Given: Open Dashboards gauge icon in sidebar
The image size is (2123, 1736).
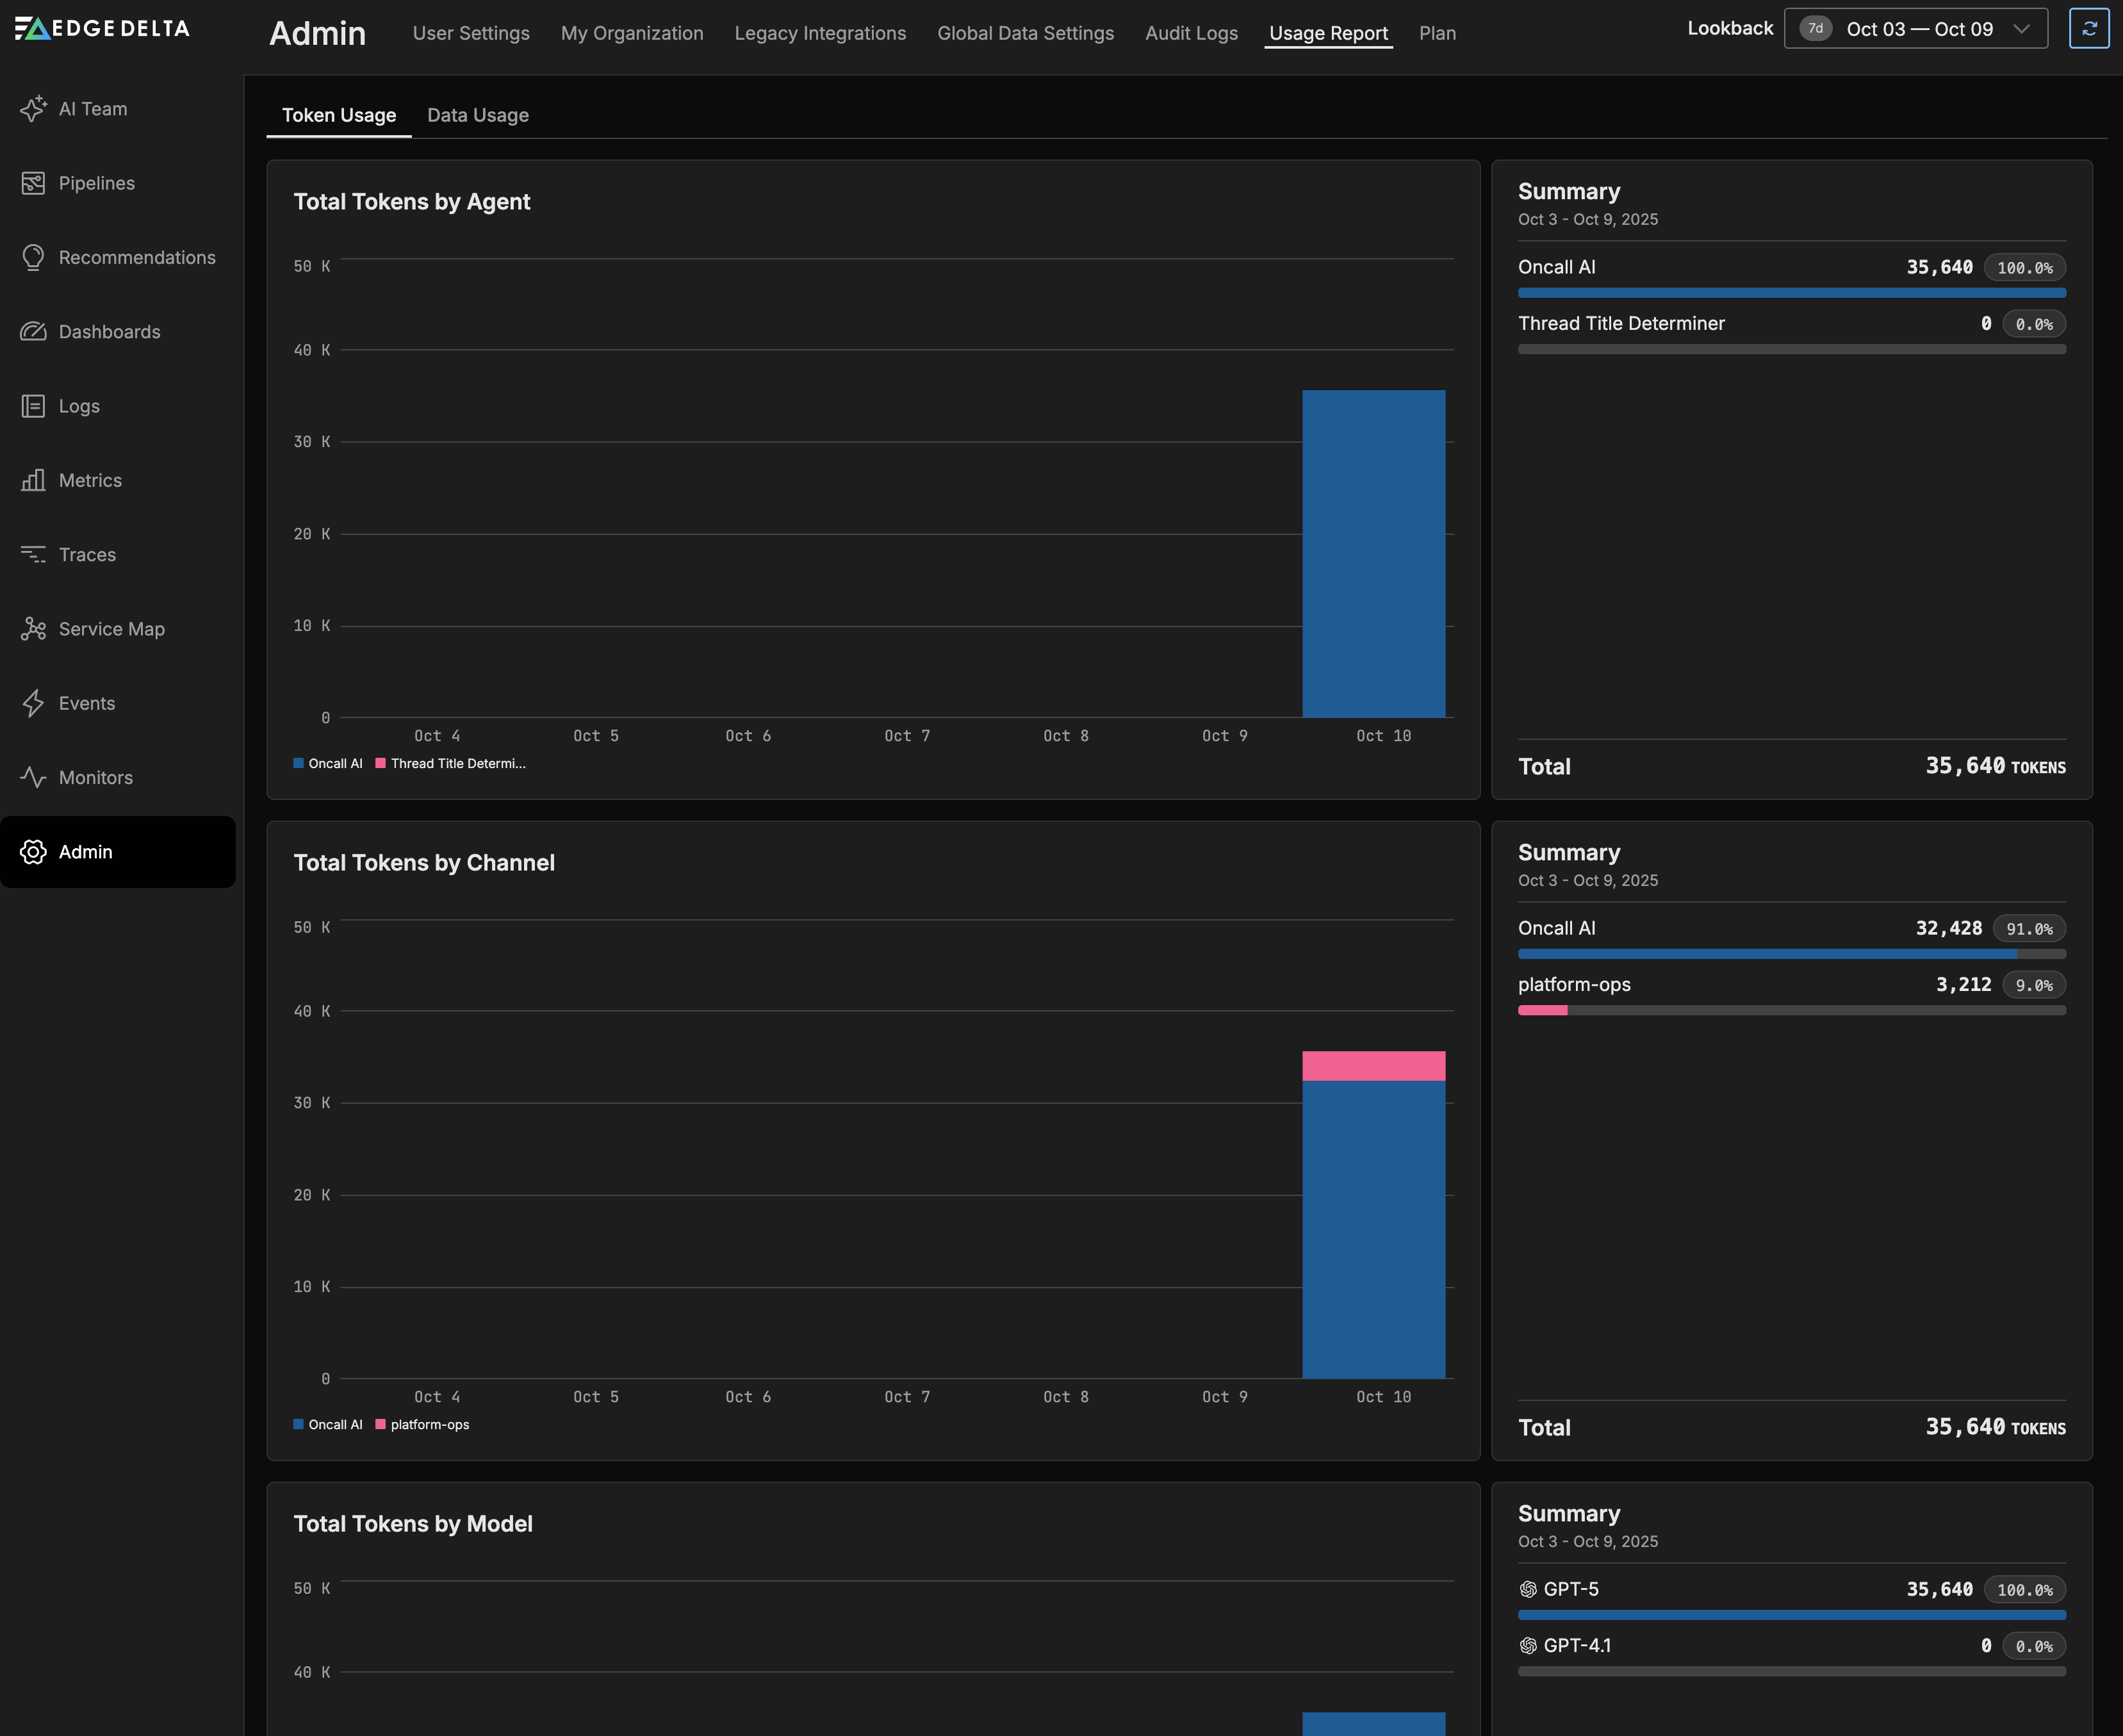Looking at the screenshot, I should coord(33,332).
